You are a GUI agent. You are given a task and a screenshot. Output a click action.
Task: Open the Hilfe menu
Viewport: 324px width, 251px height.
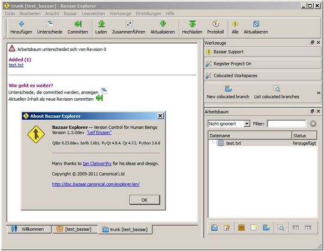(x=170, y=14)
